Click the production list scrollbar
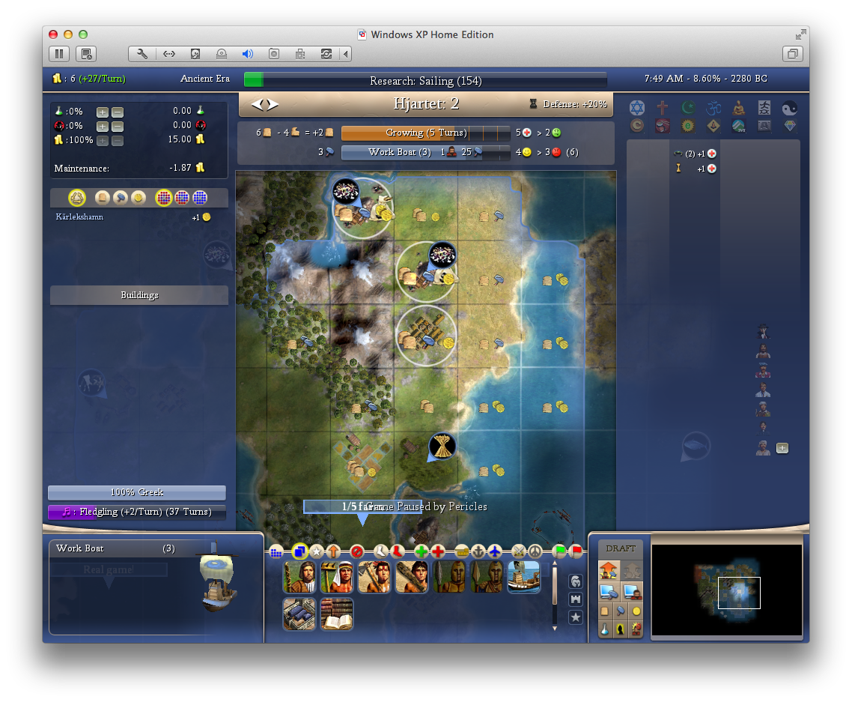The height and width of the screenshot is (702, 852). click(x=554, y=596)
